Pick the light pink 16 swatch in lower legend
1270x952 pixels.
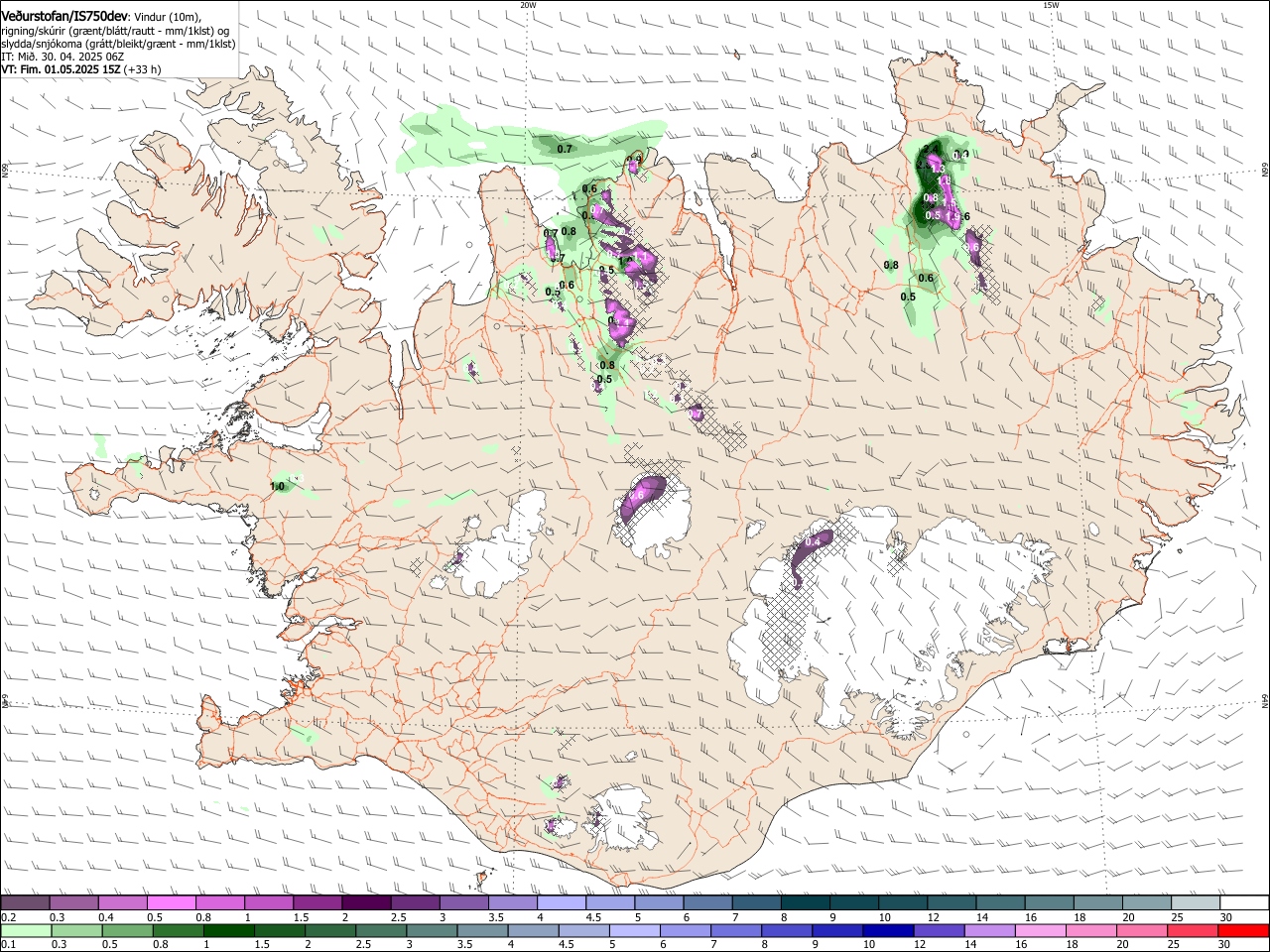coord(1042,930)
